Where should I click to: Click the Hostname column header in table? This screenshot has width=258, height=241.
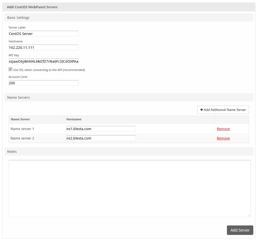(74, 119)
